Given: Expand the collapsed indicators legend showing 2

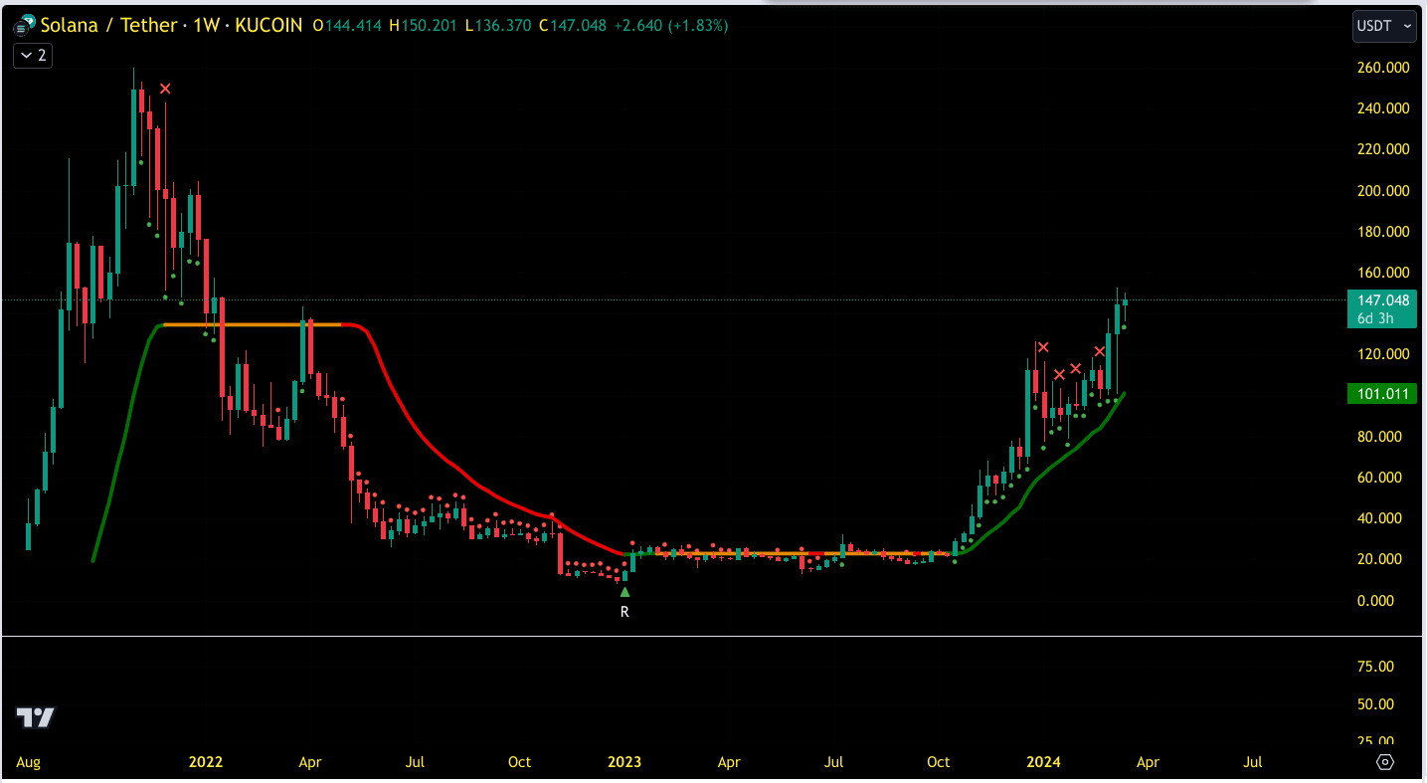Looking at the screenshot, I should (33, 56).
